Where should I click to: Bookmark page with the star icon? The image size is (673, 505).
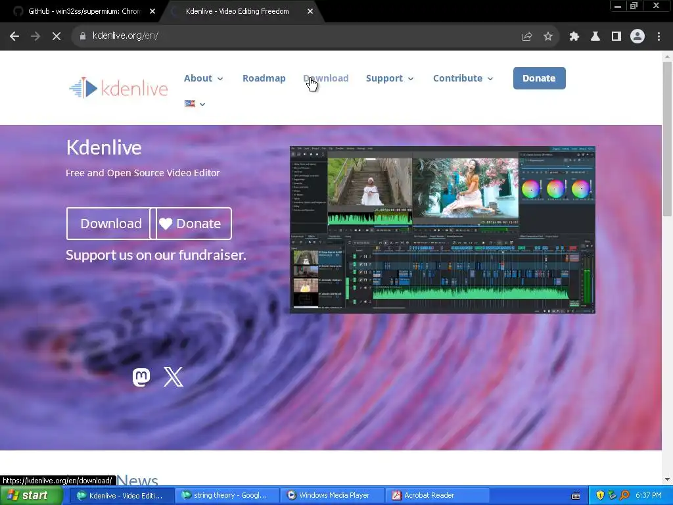548,37
